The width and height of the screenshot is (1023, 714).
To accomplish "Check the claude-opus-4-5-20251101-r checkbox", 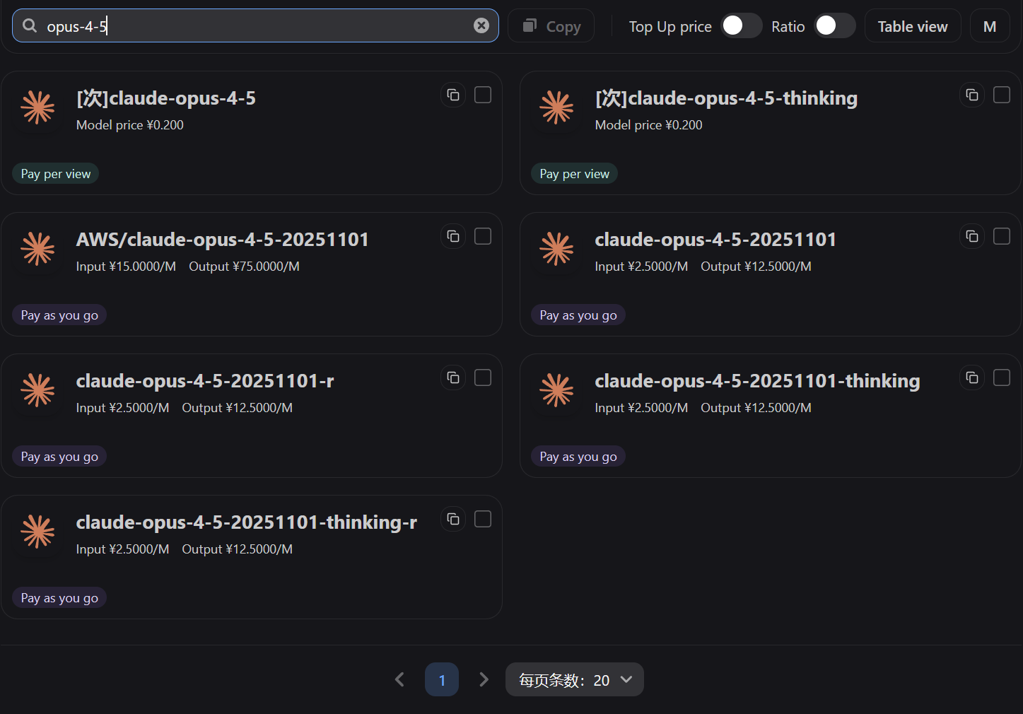I will click(483, 378).
